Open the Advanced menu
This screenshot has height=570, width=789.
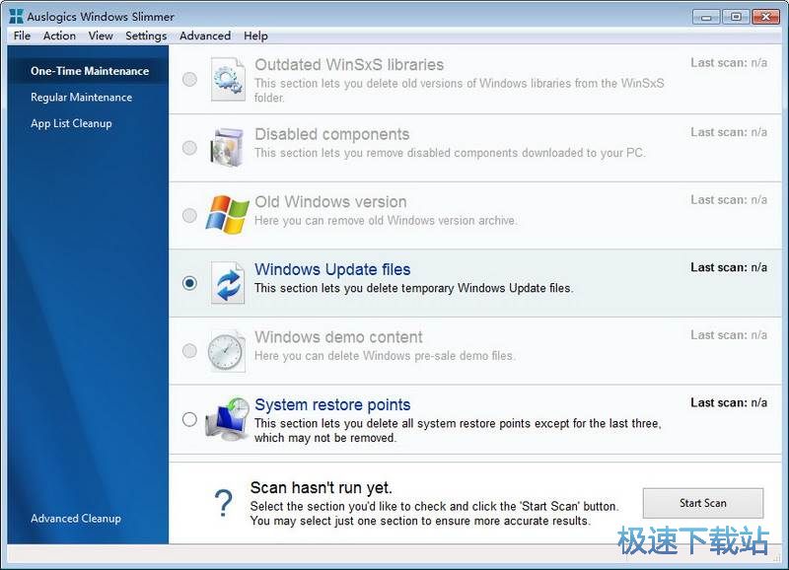tap(205, 36)
